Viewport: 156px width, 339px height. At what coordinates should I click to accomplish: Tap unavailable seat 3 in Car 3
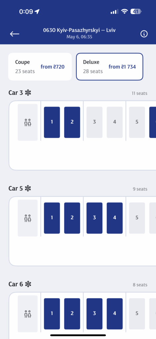94,122
